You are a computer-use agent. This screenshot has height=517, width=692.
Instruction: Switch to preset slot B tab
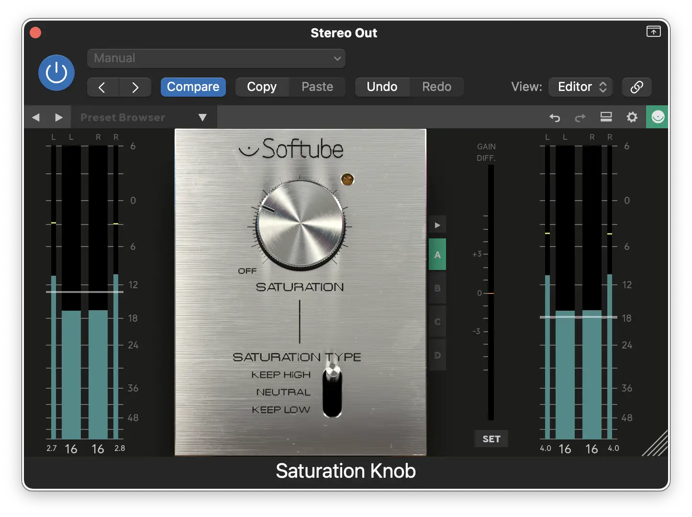(437, 288)
